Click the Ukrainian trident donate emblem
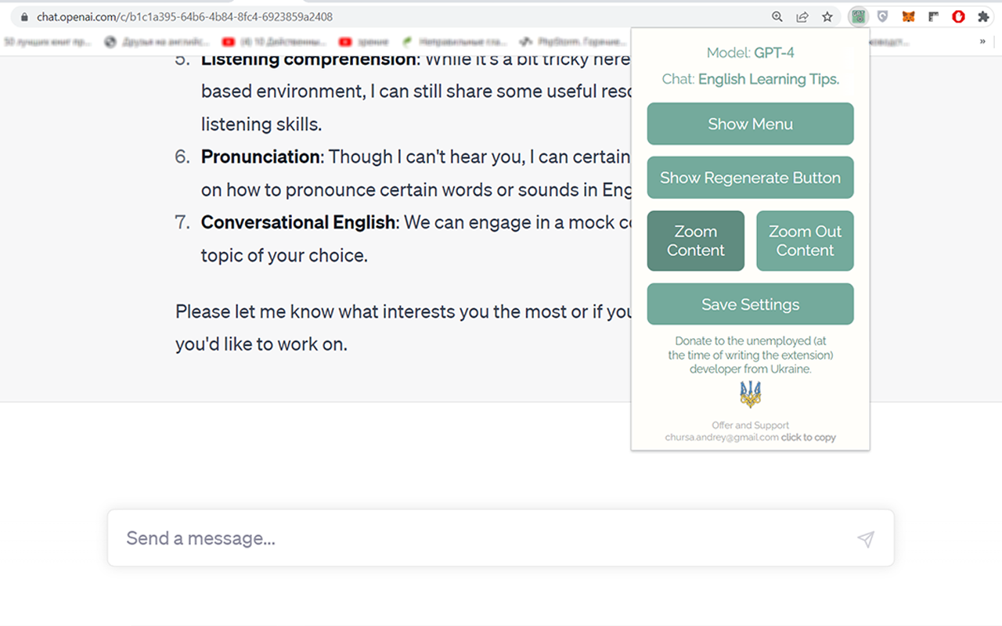The height and width of the screenshot is (626, 1002). tap(750, 394)
